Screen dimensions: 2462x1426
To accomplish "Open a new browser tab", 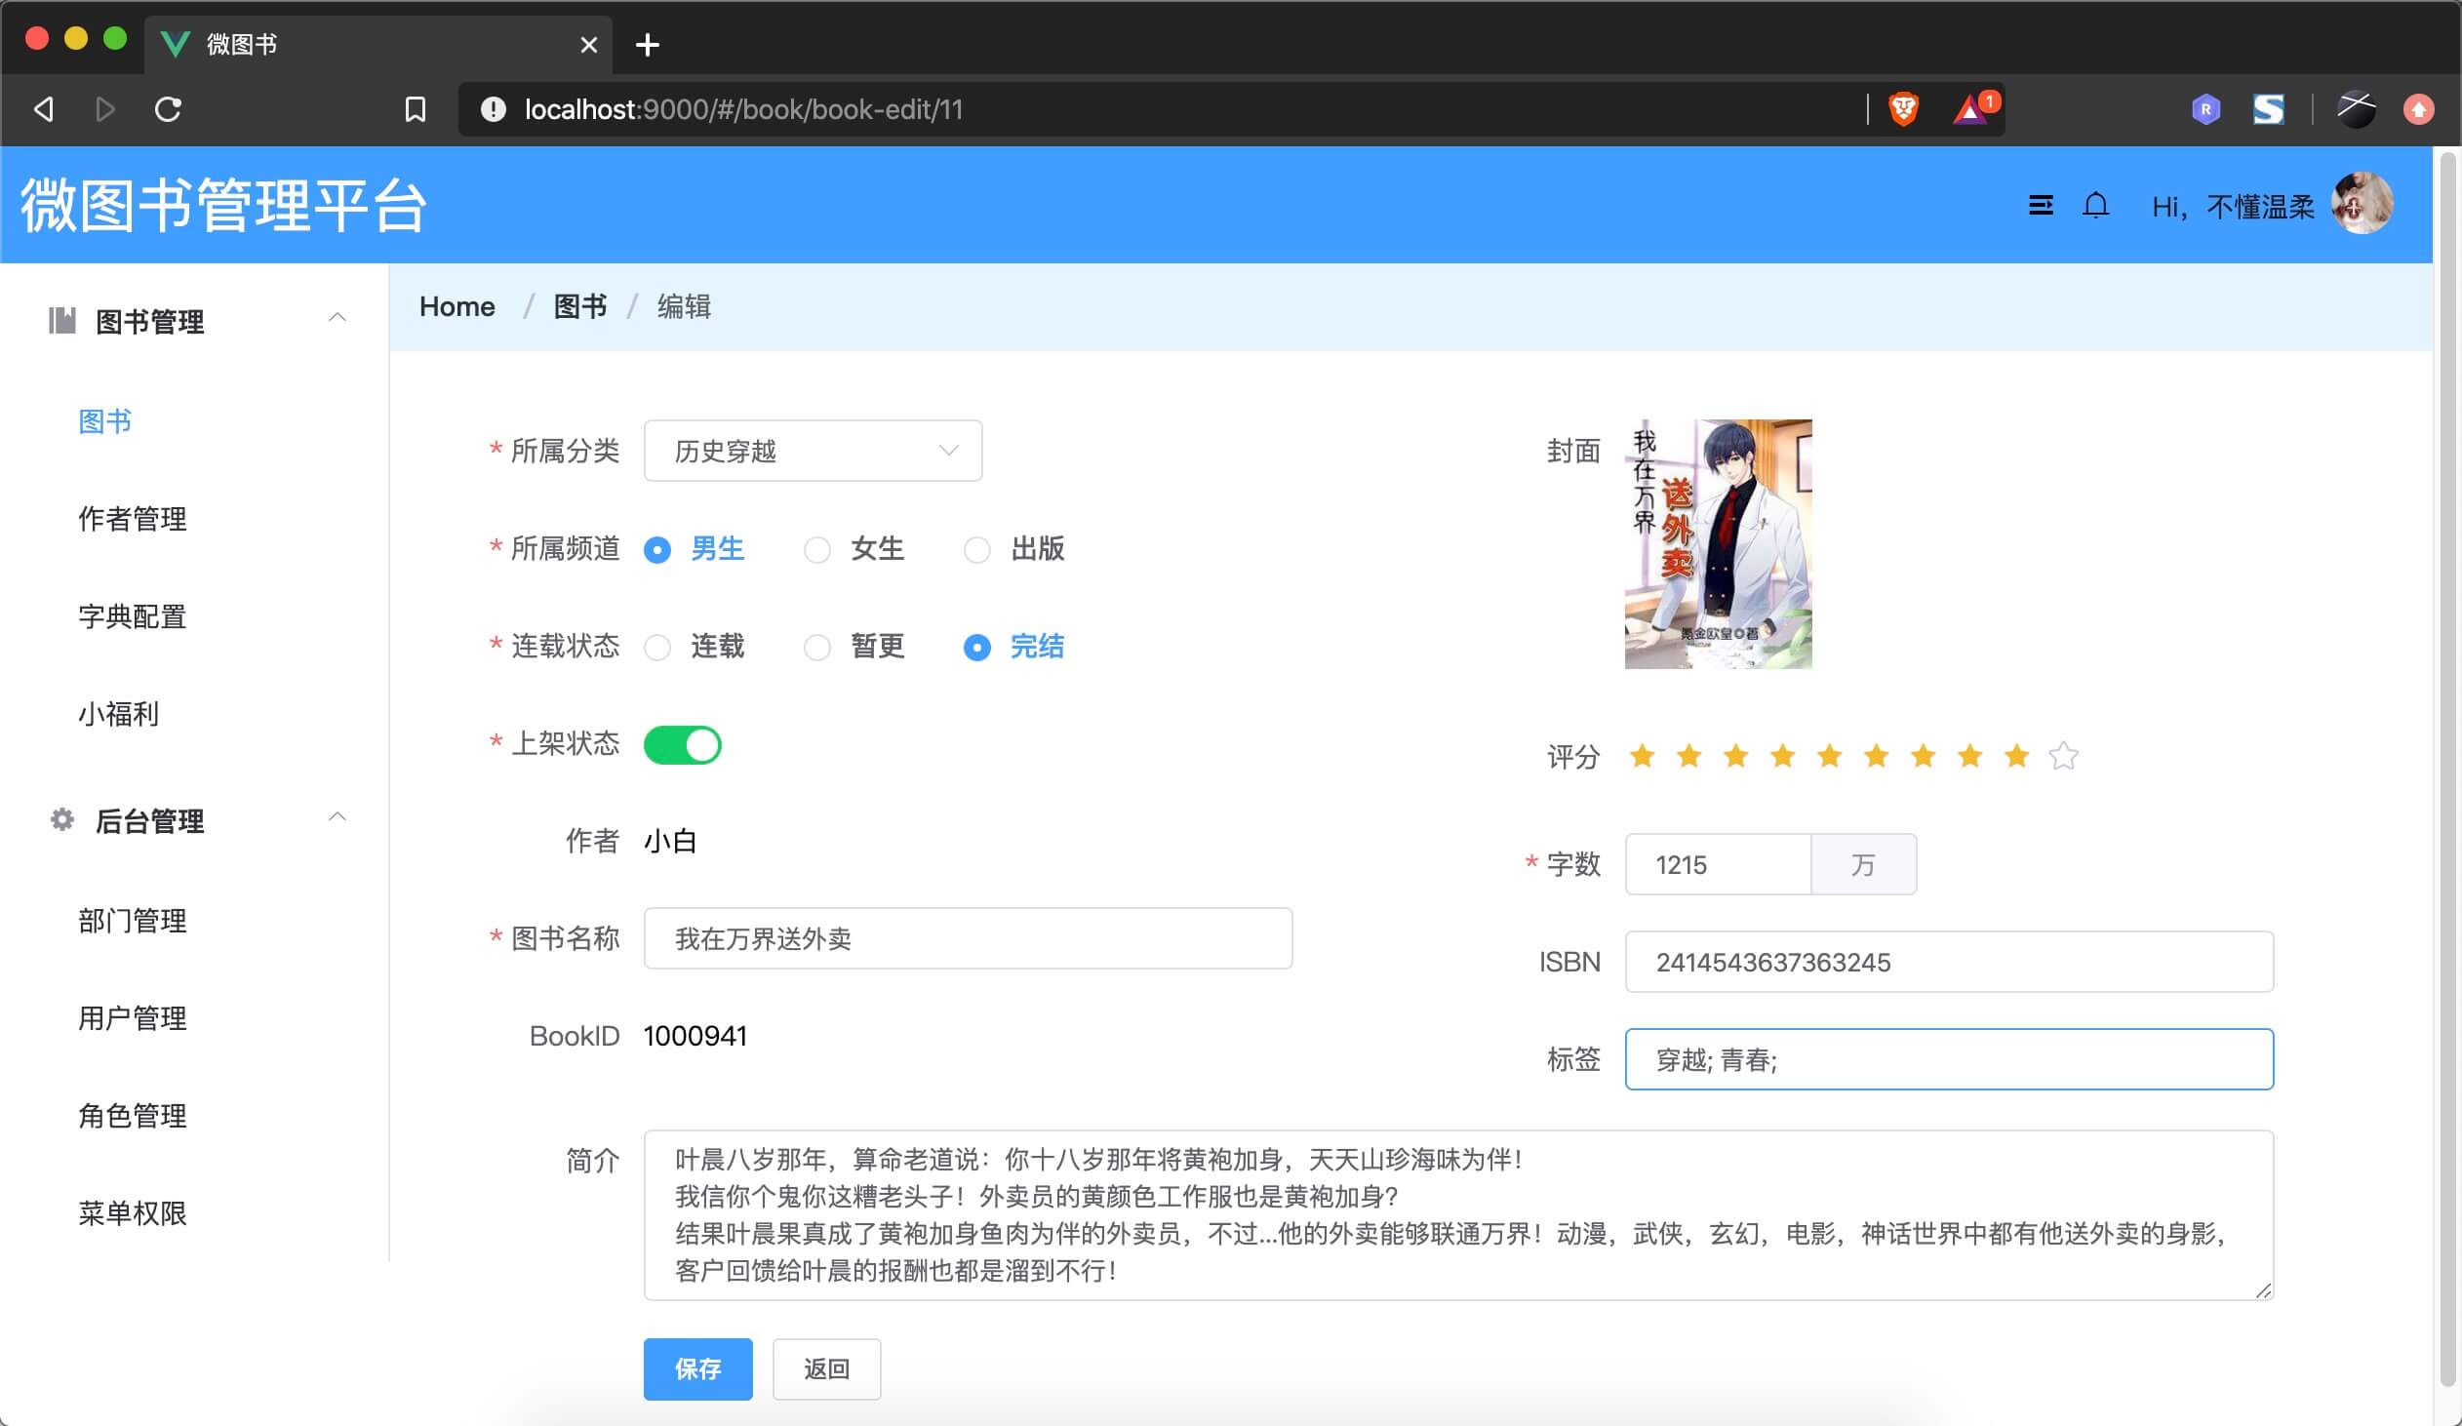I will tap(647, 45).
